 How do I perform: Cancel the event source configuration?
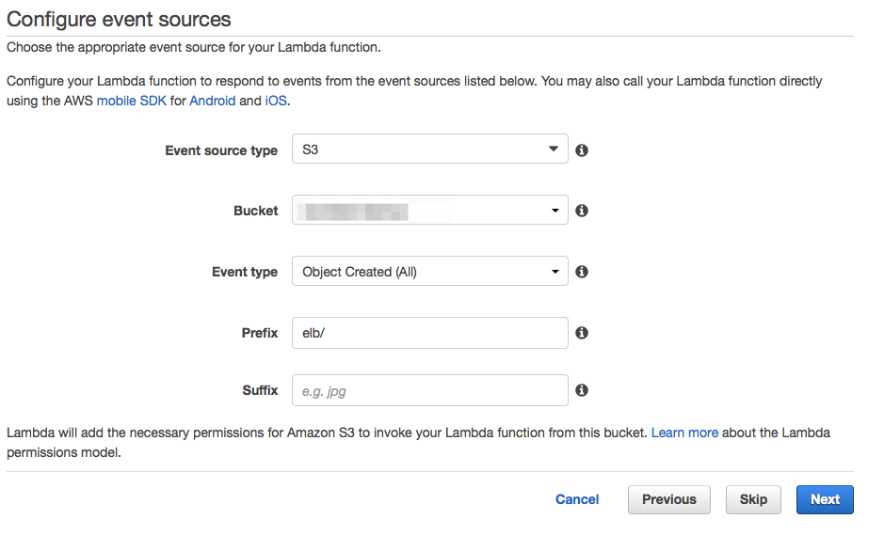point(577,499)
